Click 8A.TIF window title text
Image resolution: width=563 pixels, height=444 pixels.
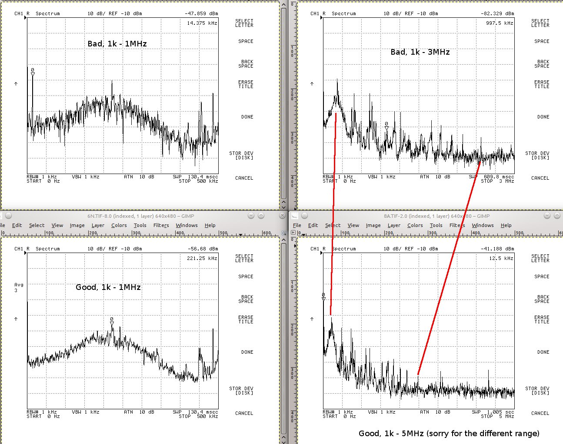(436, 216)
